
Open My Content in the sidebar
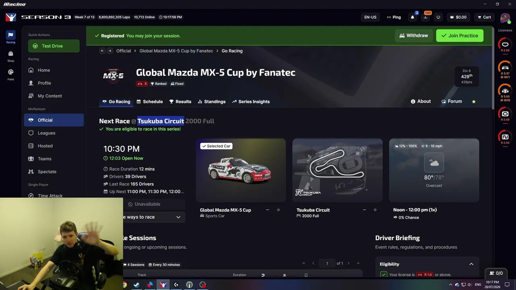click(x=50, y=96)
